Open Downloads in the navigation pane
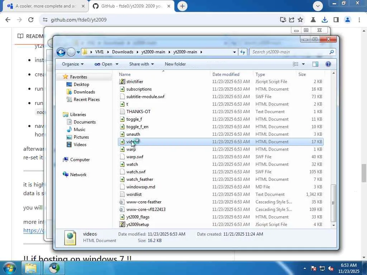 click(x=84, y=92)
